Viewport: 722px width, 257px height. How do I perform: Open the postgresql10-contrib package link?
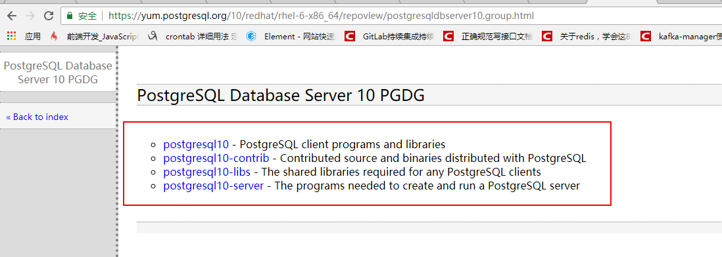(x=216, y=159)
